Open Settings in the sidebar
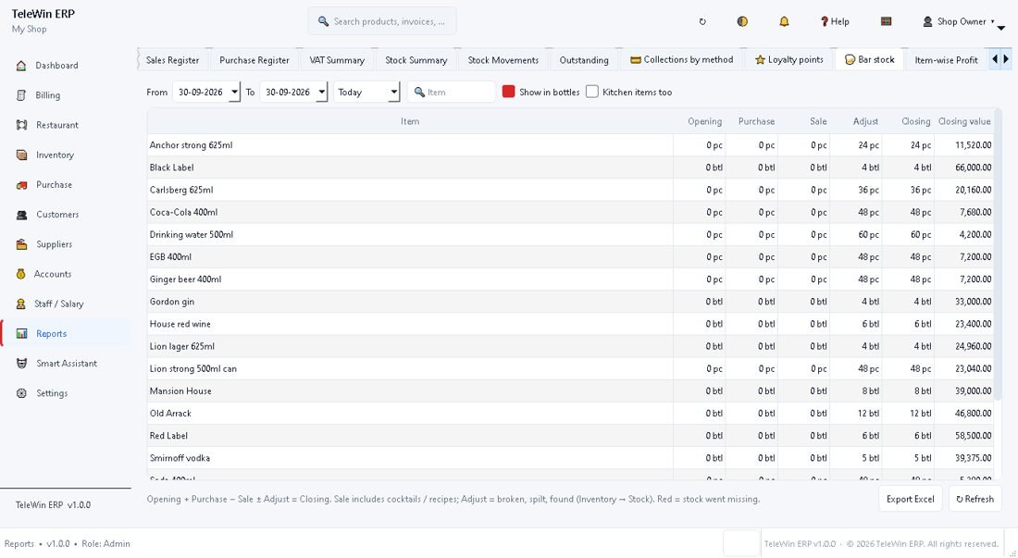Image resolution: width=1018 pixels, height=558 pixels. 51,394
